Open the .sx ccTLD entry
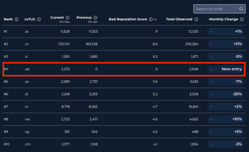249x152 pixels. pyautogui.click(x=26, y=32)
